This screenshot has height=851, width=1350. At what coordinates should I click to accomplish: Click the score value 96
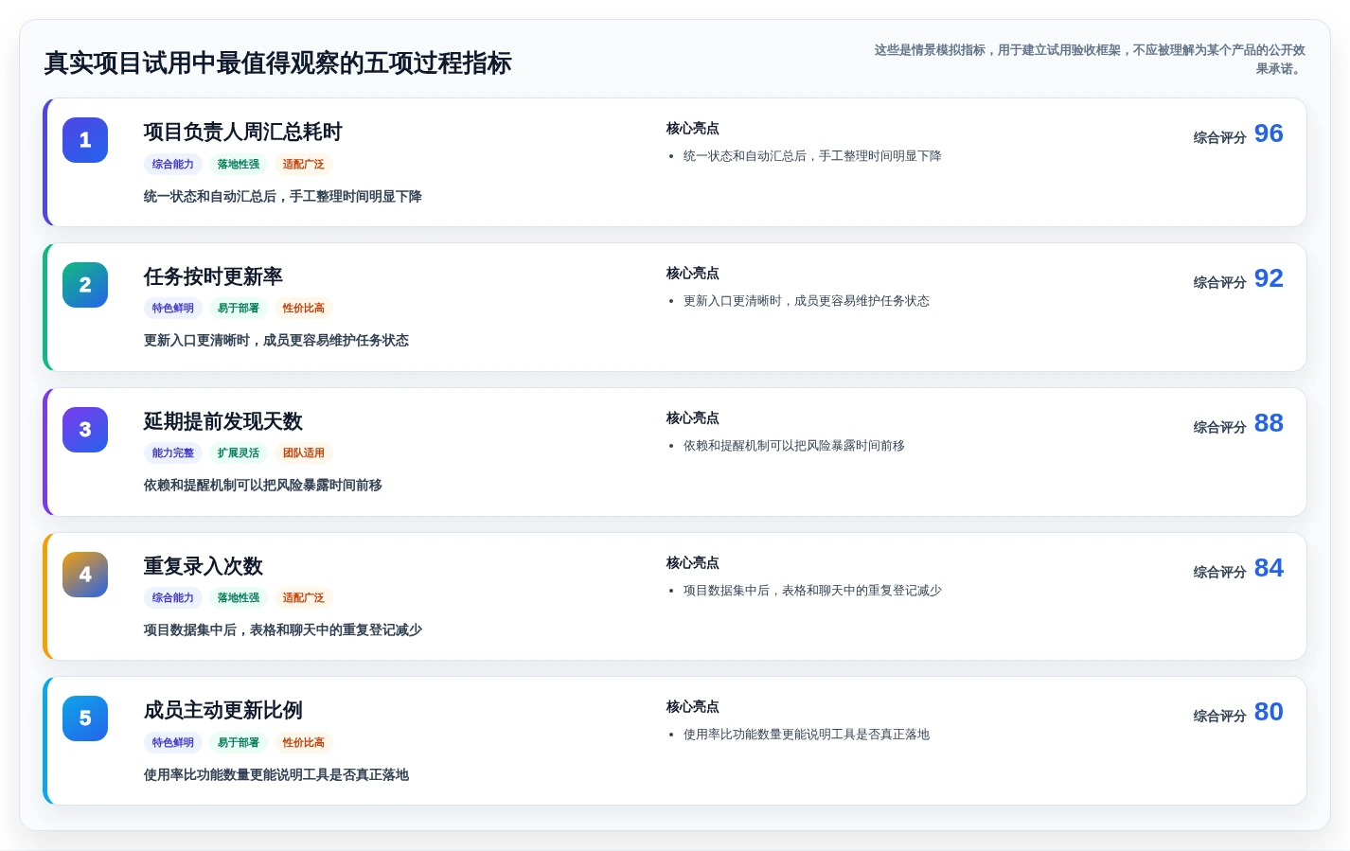click(1269, 133)
